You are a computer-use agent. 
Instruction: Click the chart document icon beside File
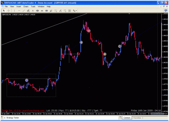2,6
